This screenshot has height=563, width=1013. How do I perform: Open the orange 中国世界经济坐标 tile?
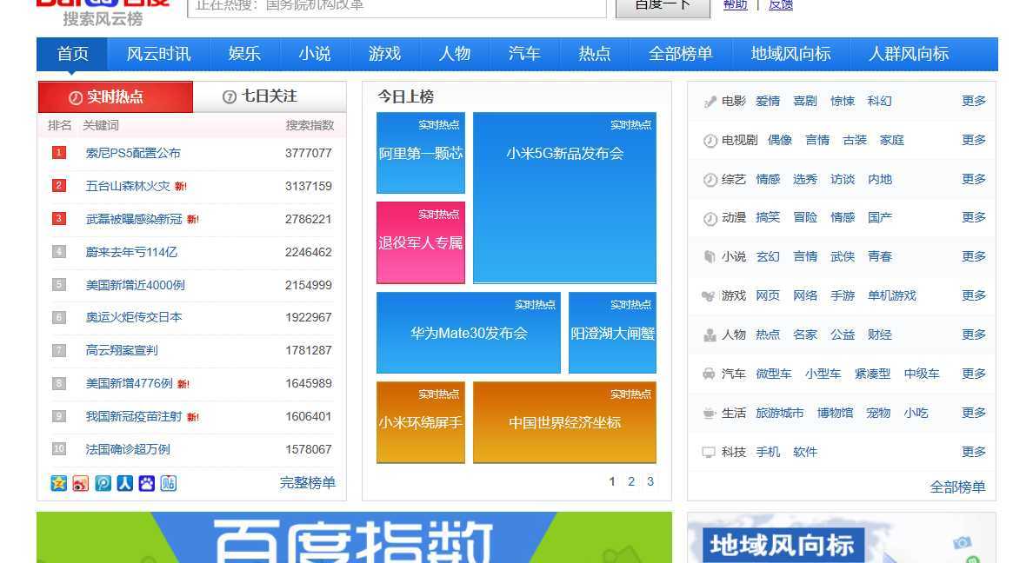coord(564,422)
